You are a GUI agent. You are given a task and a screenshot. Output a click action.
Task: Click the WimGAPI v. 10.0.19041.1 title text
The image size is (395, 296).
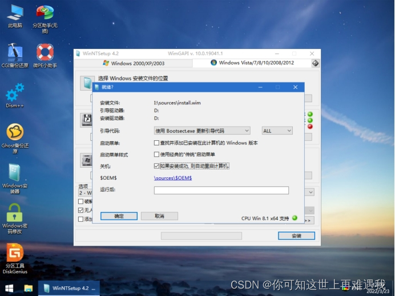coord(195,54)
